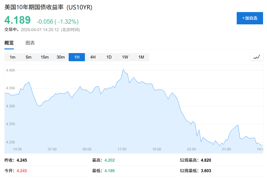
Task: Open the 图表 tab
Action: [30, 43]
